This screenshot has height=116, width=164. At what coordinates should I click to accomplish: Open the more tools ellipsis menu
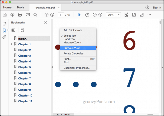[x=149, y=15]
